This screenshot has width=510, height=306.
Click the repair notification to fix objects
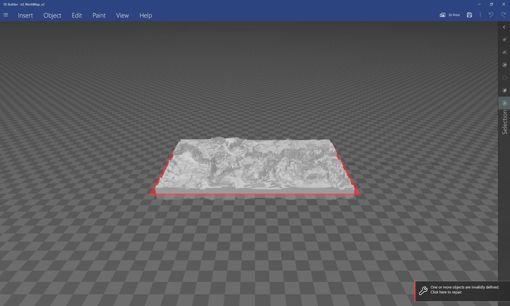point(462,291)
